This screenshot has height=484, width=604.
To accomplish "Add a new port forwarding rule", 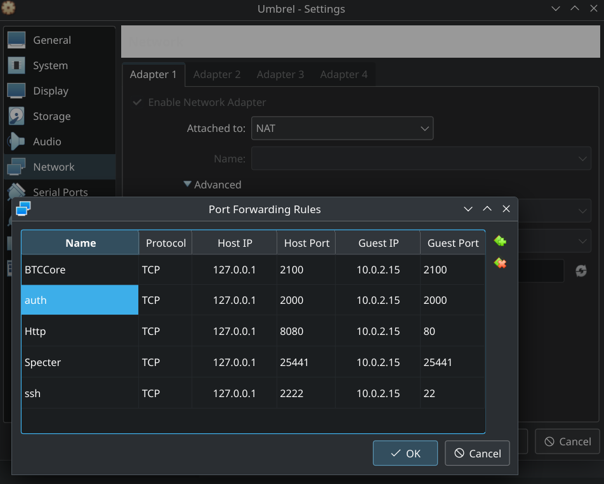I will coord(500,242).
